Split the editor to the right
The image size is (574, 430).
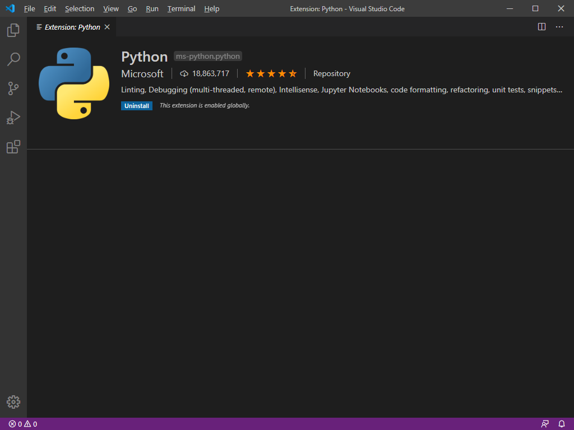(542, 27)
